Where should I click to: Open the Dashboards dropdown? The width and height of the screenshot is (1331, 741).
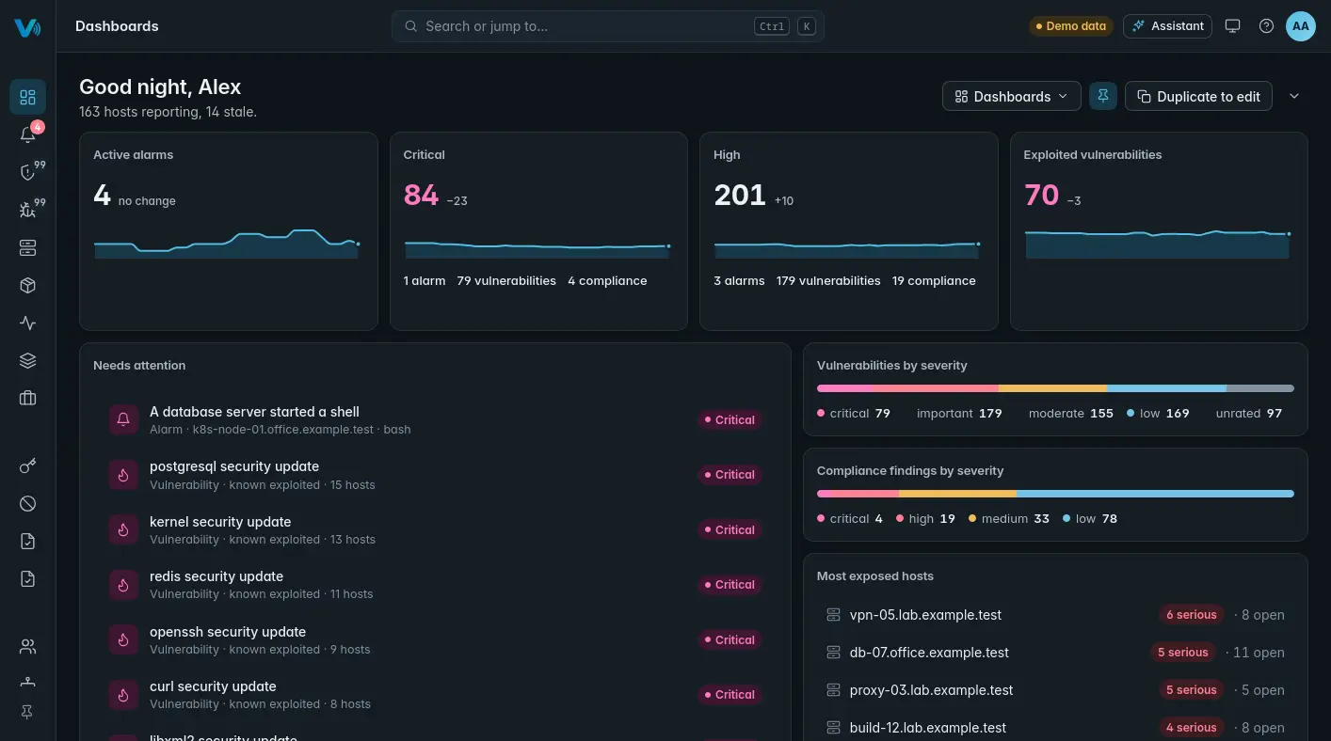click(x=1012, y=96)
